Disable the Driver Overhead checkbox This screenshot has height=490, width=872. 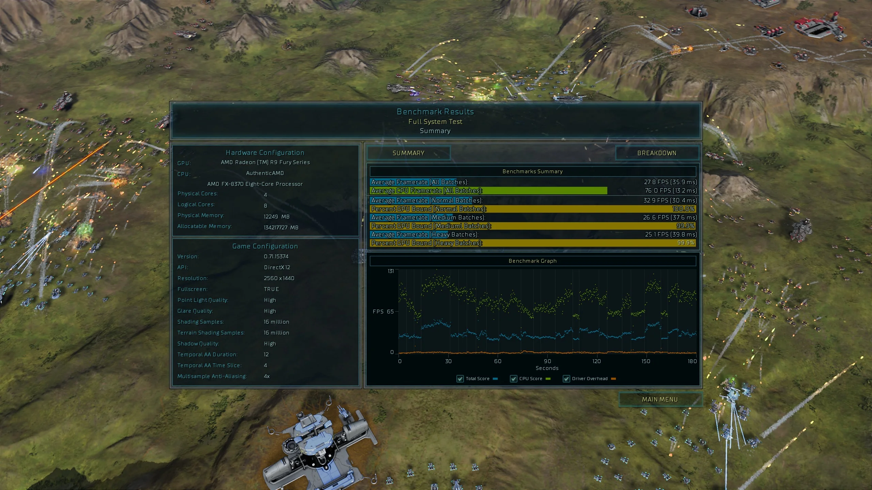tap(566, 379)
